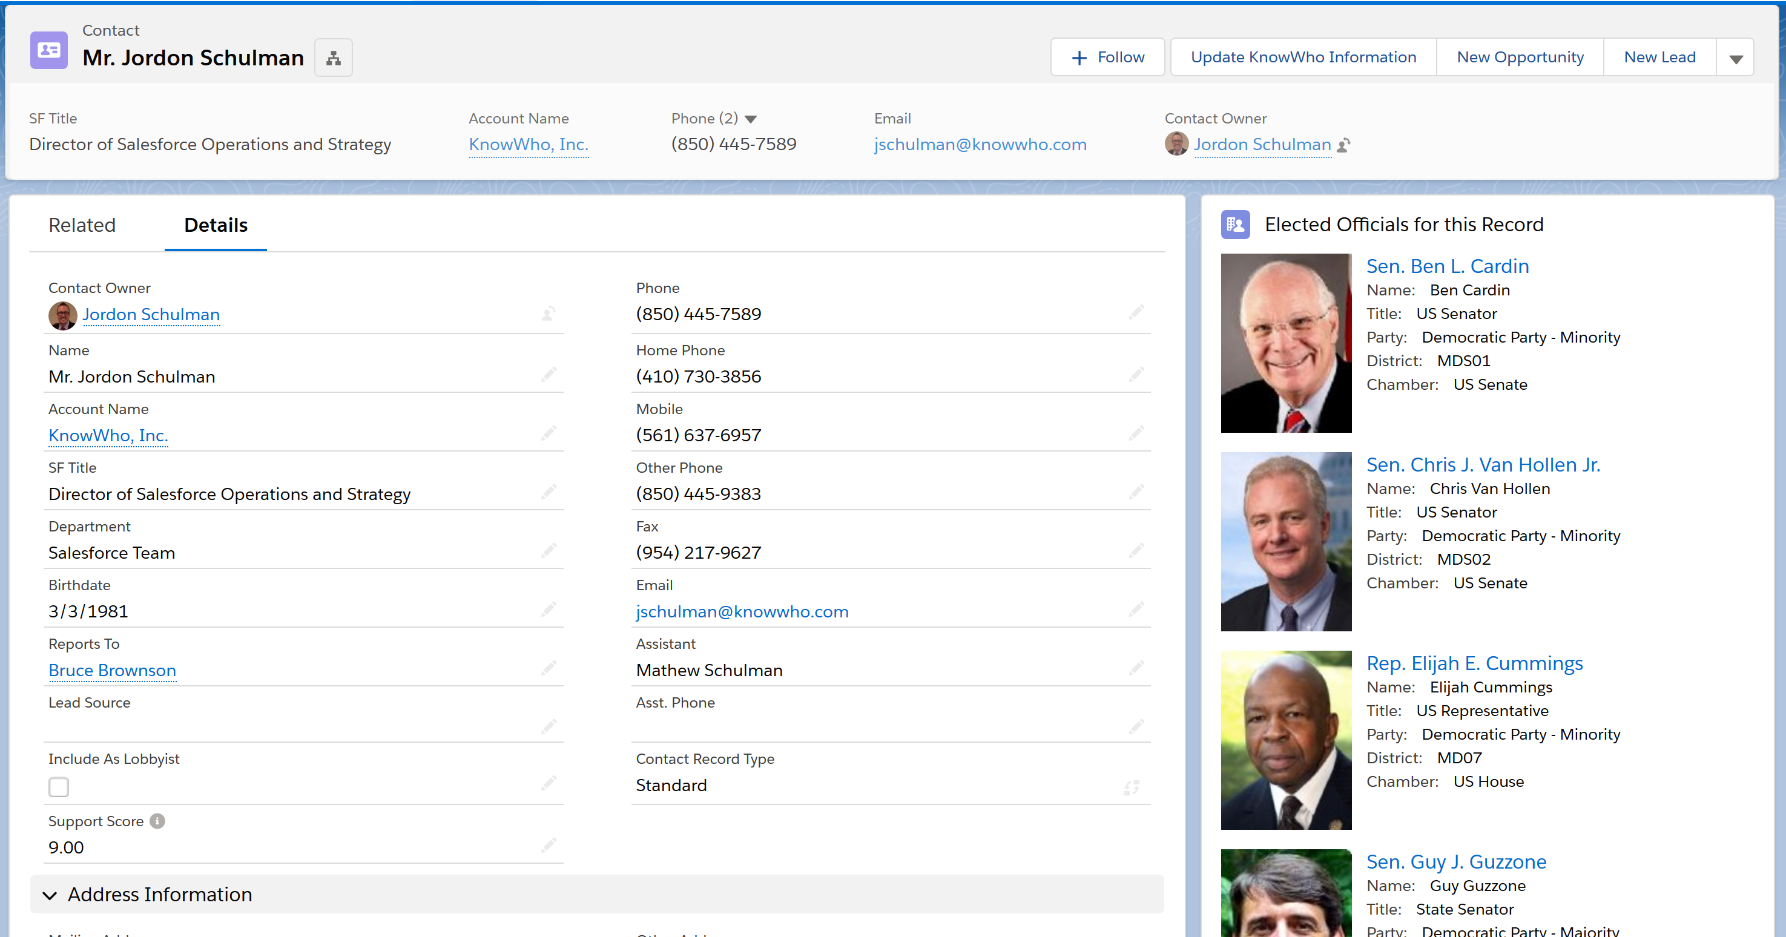
Task: Open Bruce Brownson Reports To link
Action: point(113,670)
